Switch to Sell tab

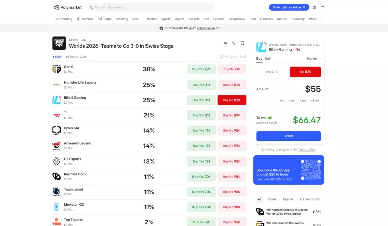(268, 59)
